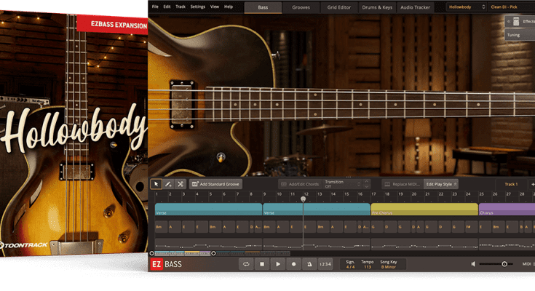Screen dimensions: 535x291
Task: Click the Record button
Action: pyautogui.click(x=294, y=264)
